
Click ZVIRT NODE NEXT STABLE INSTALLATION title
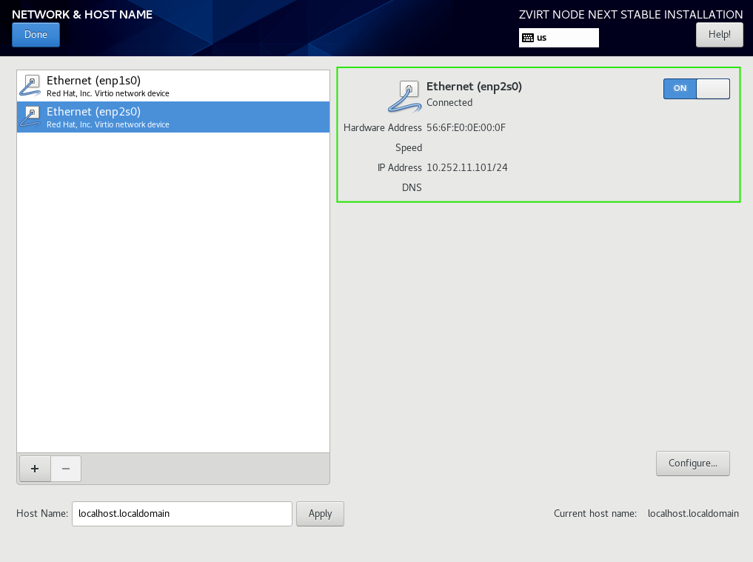pyautogui.click(x=631, y=14)
